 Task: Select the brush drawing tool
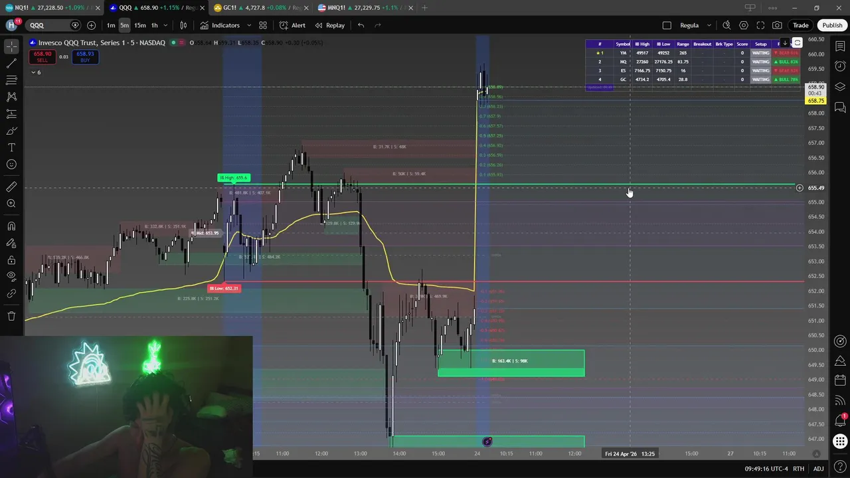point(11,131)
